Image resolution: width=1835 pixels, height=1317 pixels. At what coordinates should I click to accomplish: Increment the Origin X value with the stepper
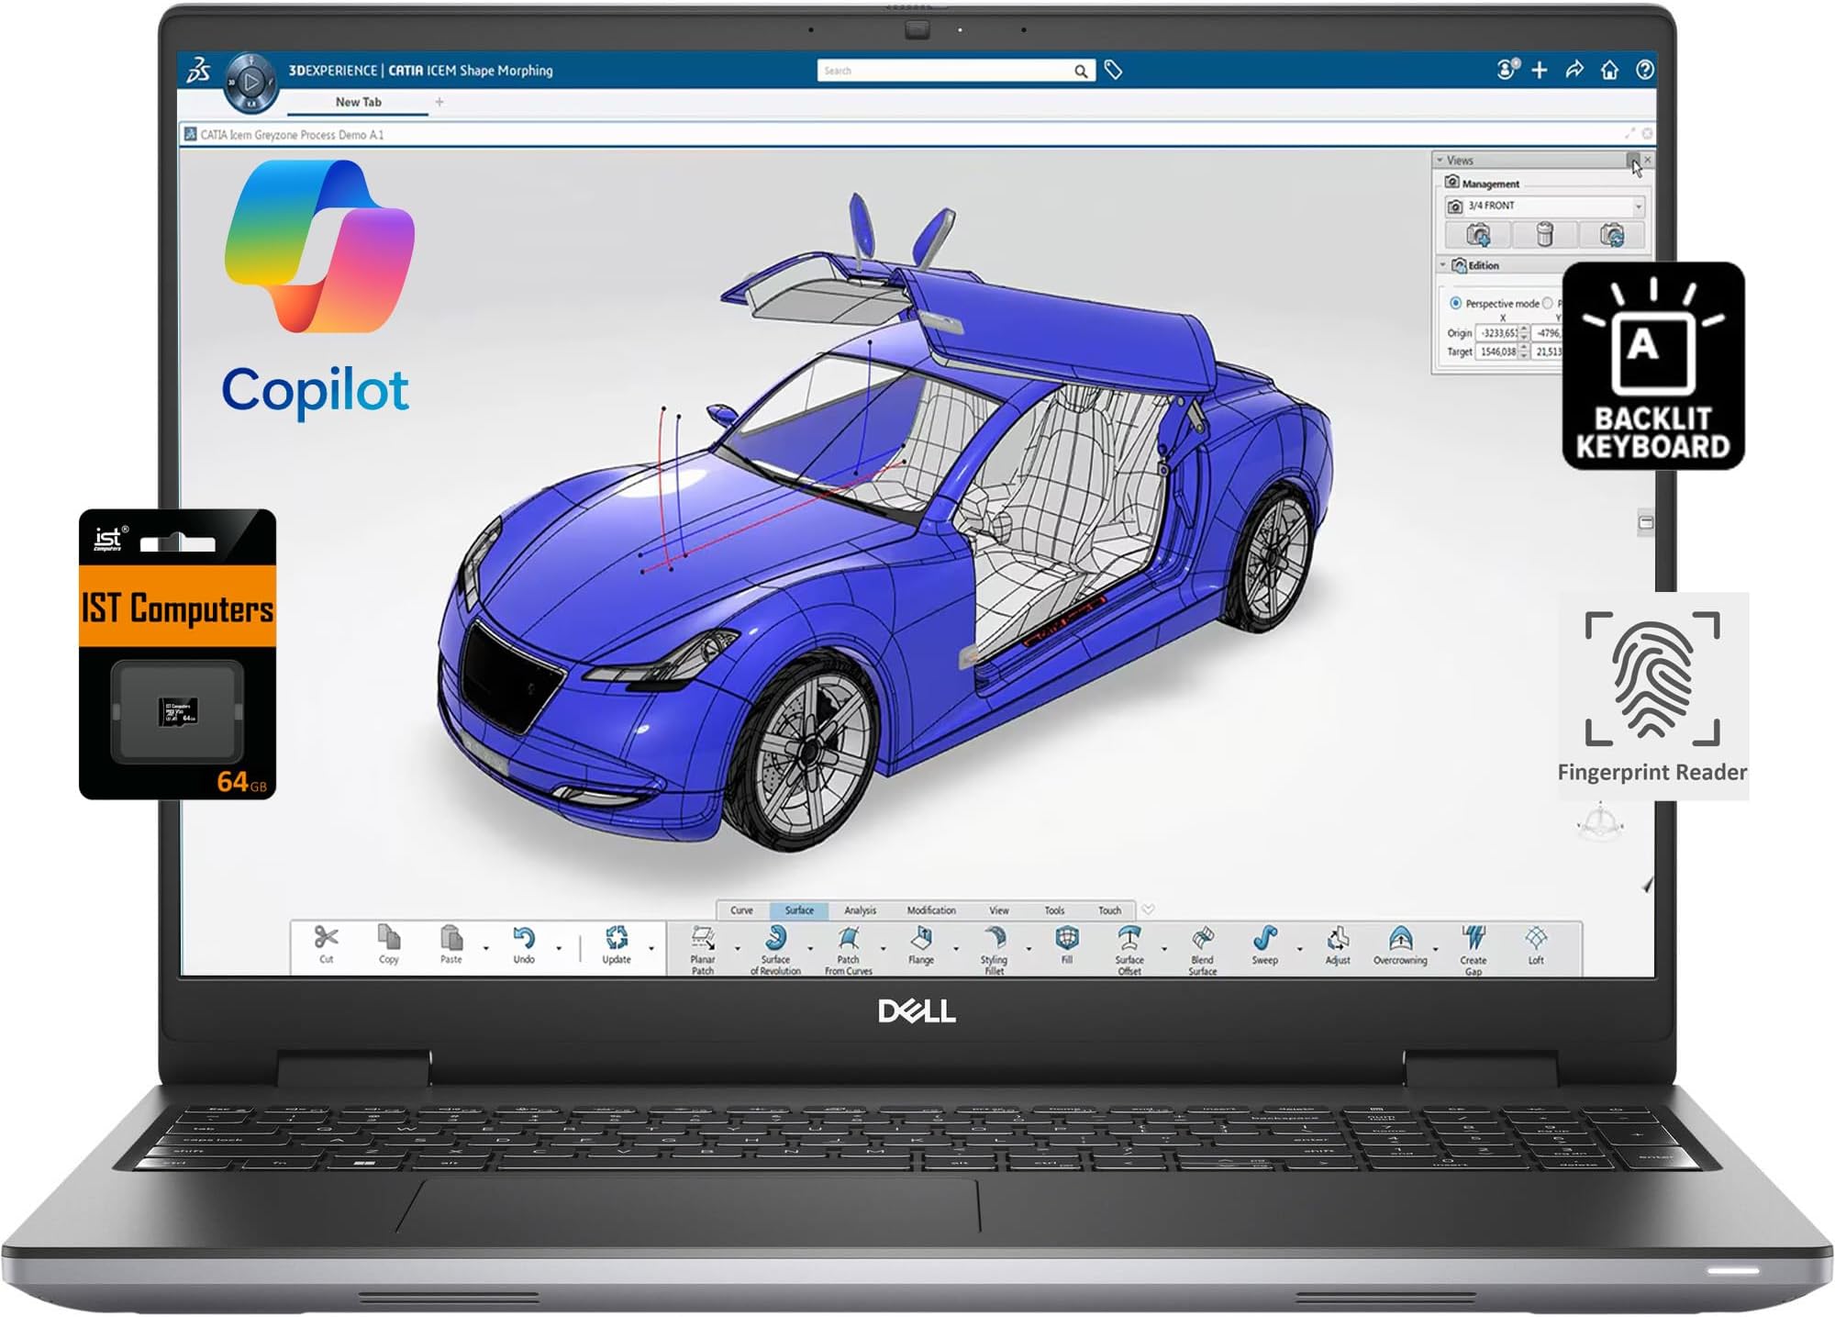[x=1524, y=327]
